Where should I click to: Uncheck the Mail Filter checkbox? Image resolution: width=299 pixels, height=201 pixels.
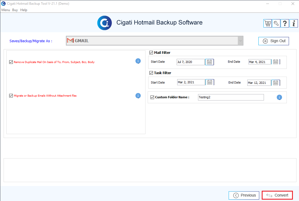[151, 52]
